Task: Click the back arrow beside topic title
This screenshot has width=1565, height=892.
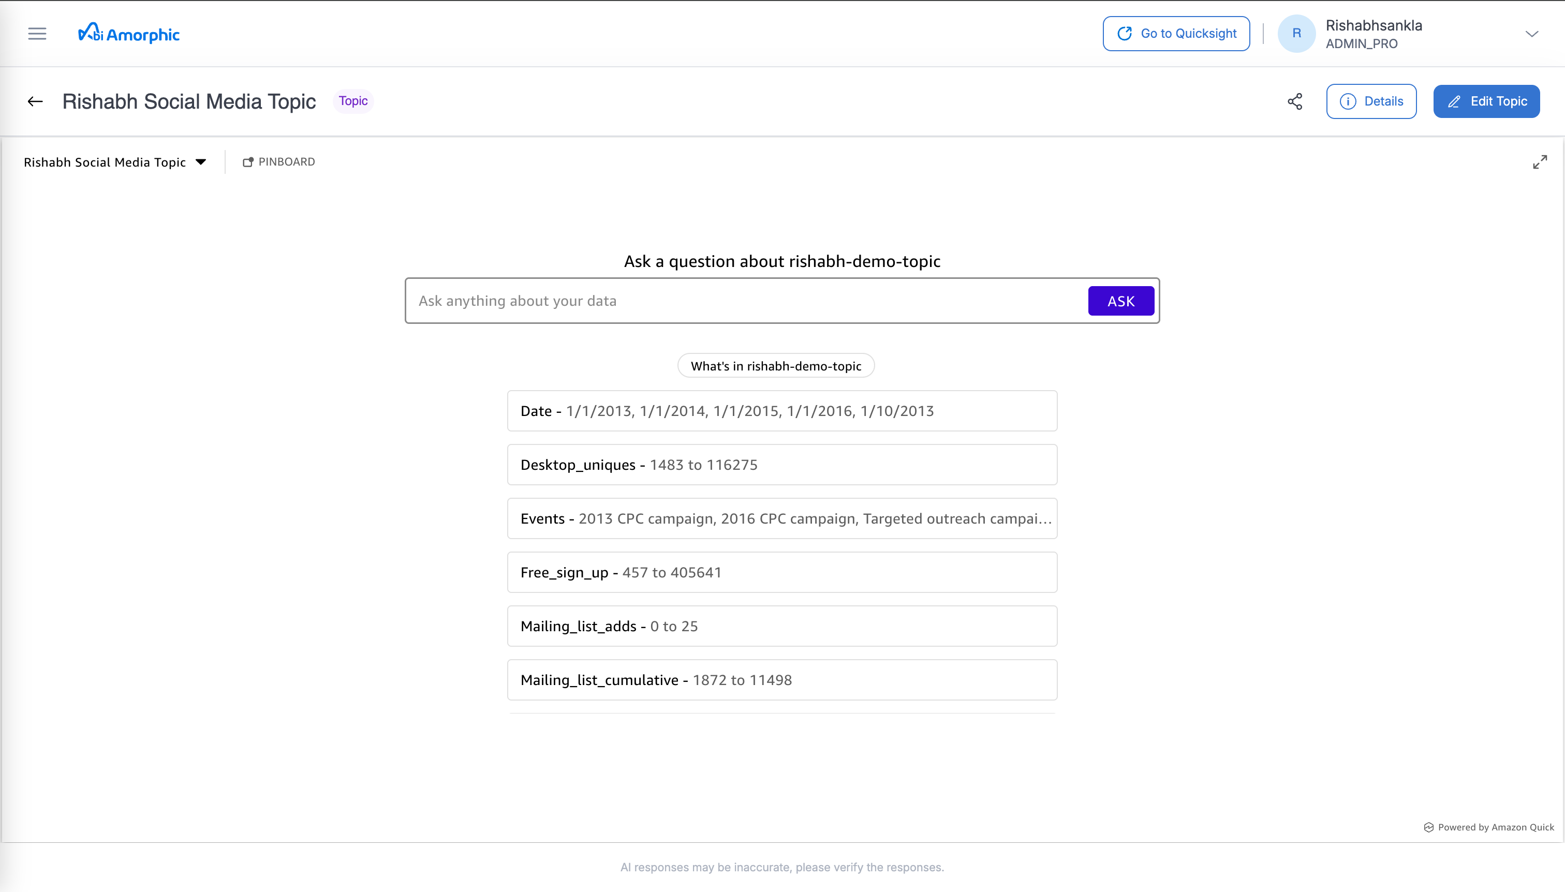Action: click(x=34, y=101)
